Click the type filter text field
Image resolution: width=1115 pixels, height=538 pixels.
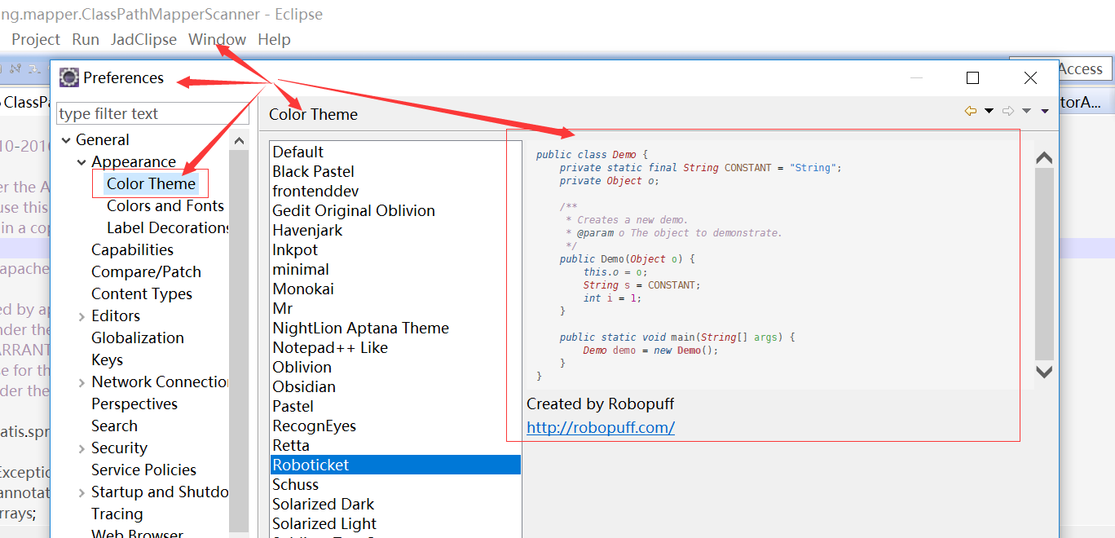[x=140, y=114]
